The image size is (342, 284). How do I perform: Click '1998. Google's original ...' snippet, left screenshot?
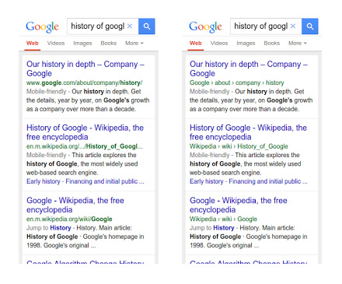(61, 245)
